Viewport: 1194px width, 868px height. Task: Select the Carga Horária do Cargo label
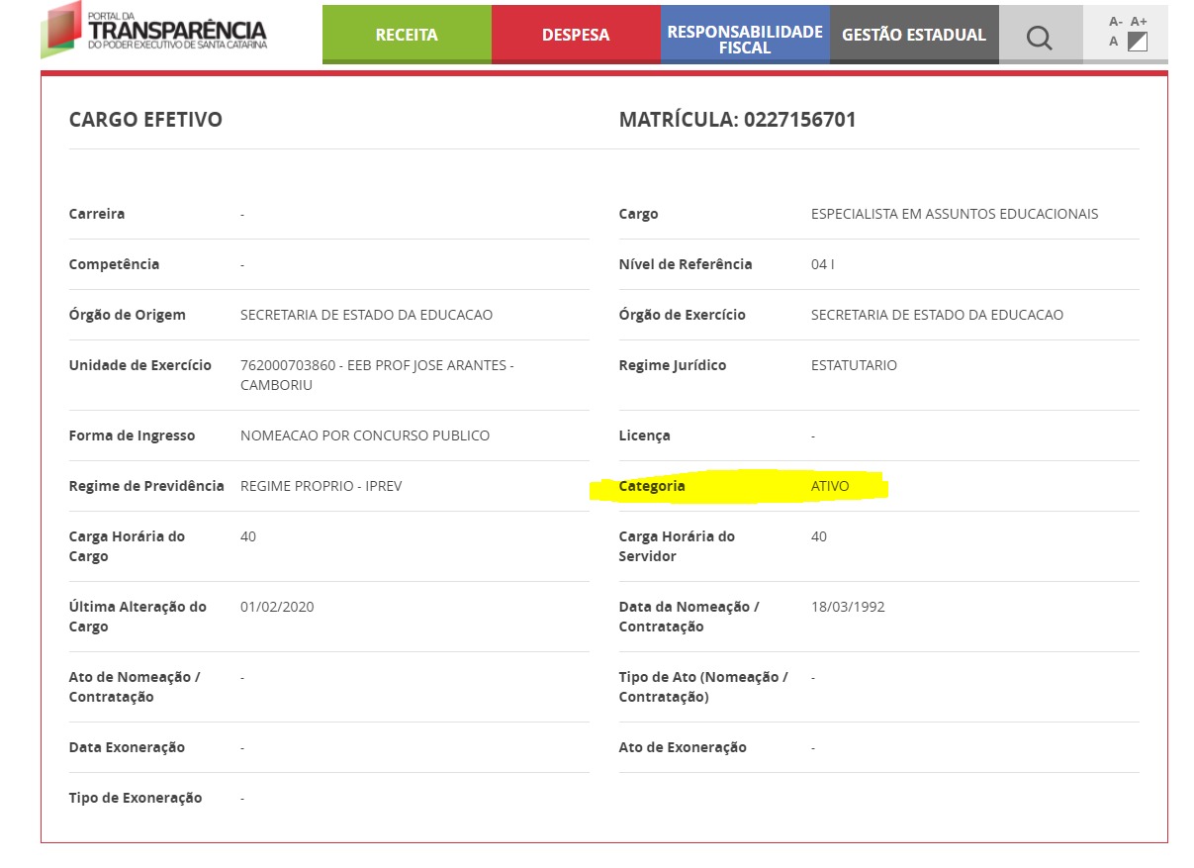coord(127,546)
